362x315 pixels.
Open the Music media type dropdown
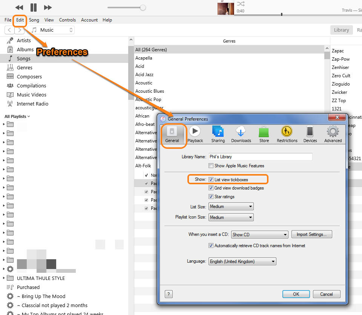coord(51,30)
